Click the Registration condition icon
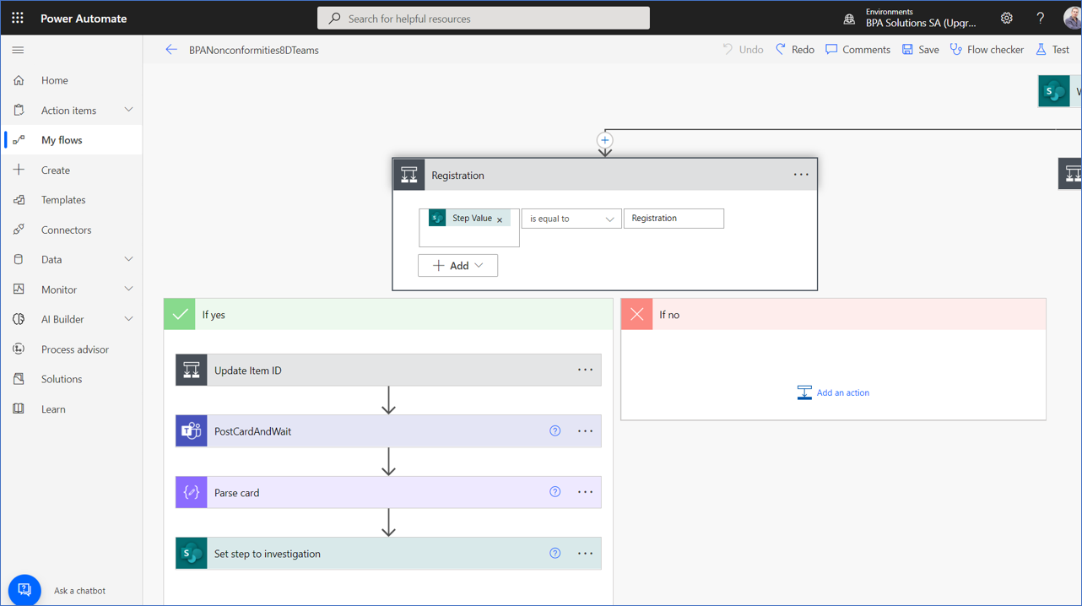Screen dimensions: 1082x606 click(x=409, y=175)
